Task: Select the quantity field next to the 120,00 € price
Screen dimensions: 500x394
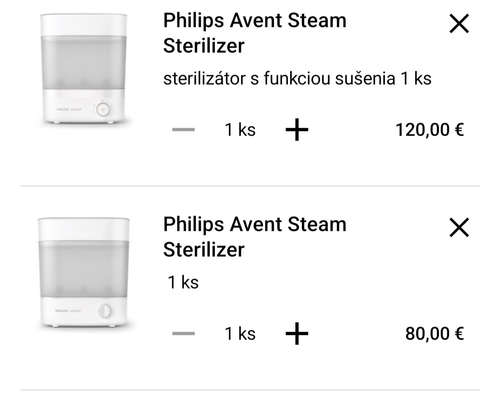Action: [240, 130]
